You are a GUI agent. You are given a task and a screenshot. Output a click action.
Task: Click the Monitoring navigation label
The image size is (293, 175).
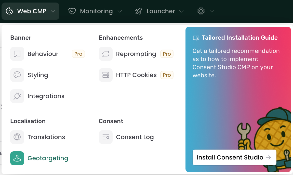point(96,11)
